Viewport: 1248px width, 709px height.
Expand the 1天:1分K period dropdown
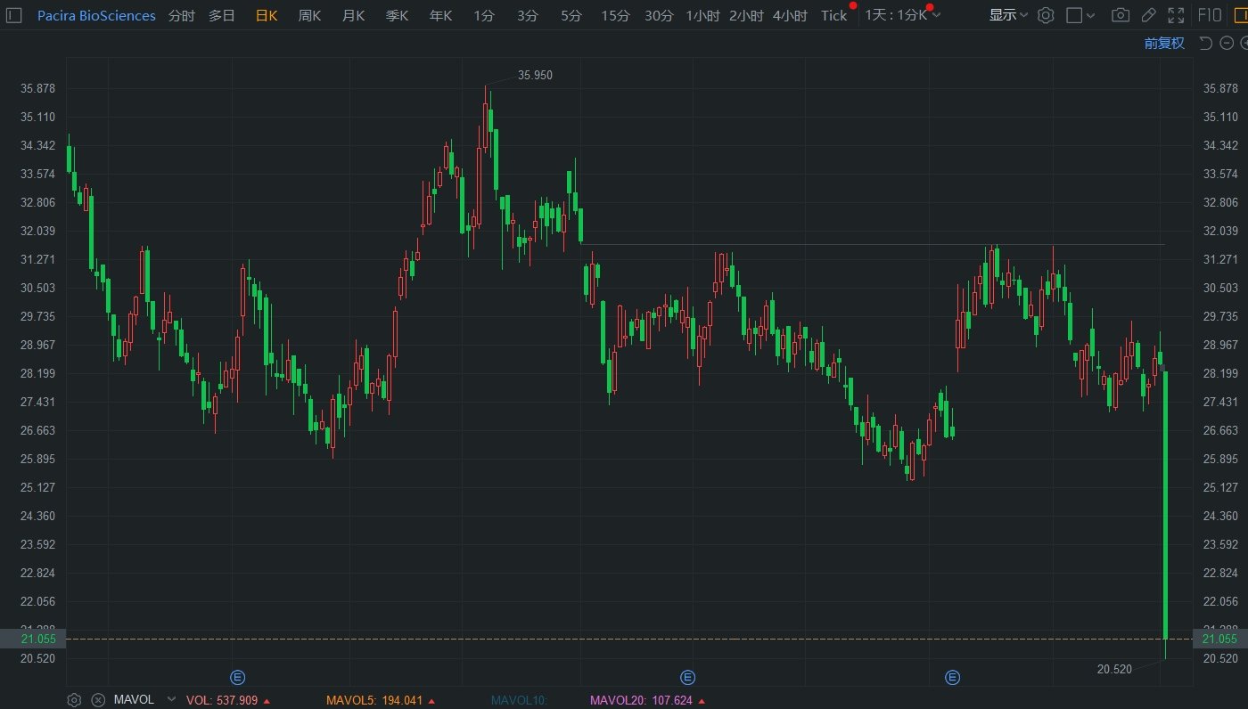click(x=902, y=15)
